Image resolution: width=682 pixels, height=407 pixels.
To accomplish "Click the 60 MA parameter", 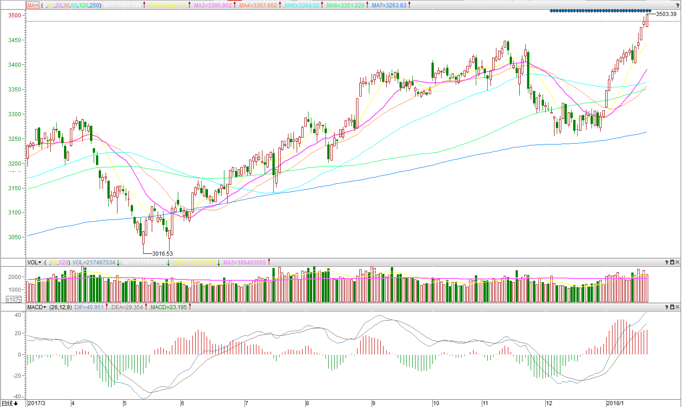I will pyautogui.click(x=75, y=5).
